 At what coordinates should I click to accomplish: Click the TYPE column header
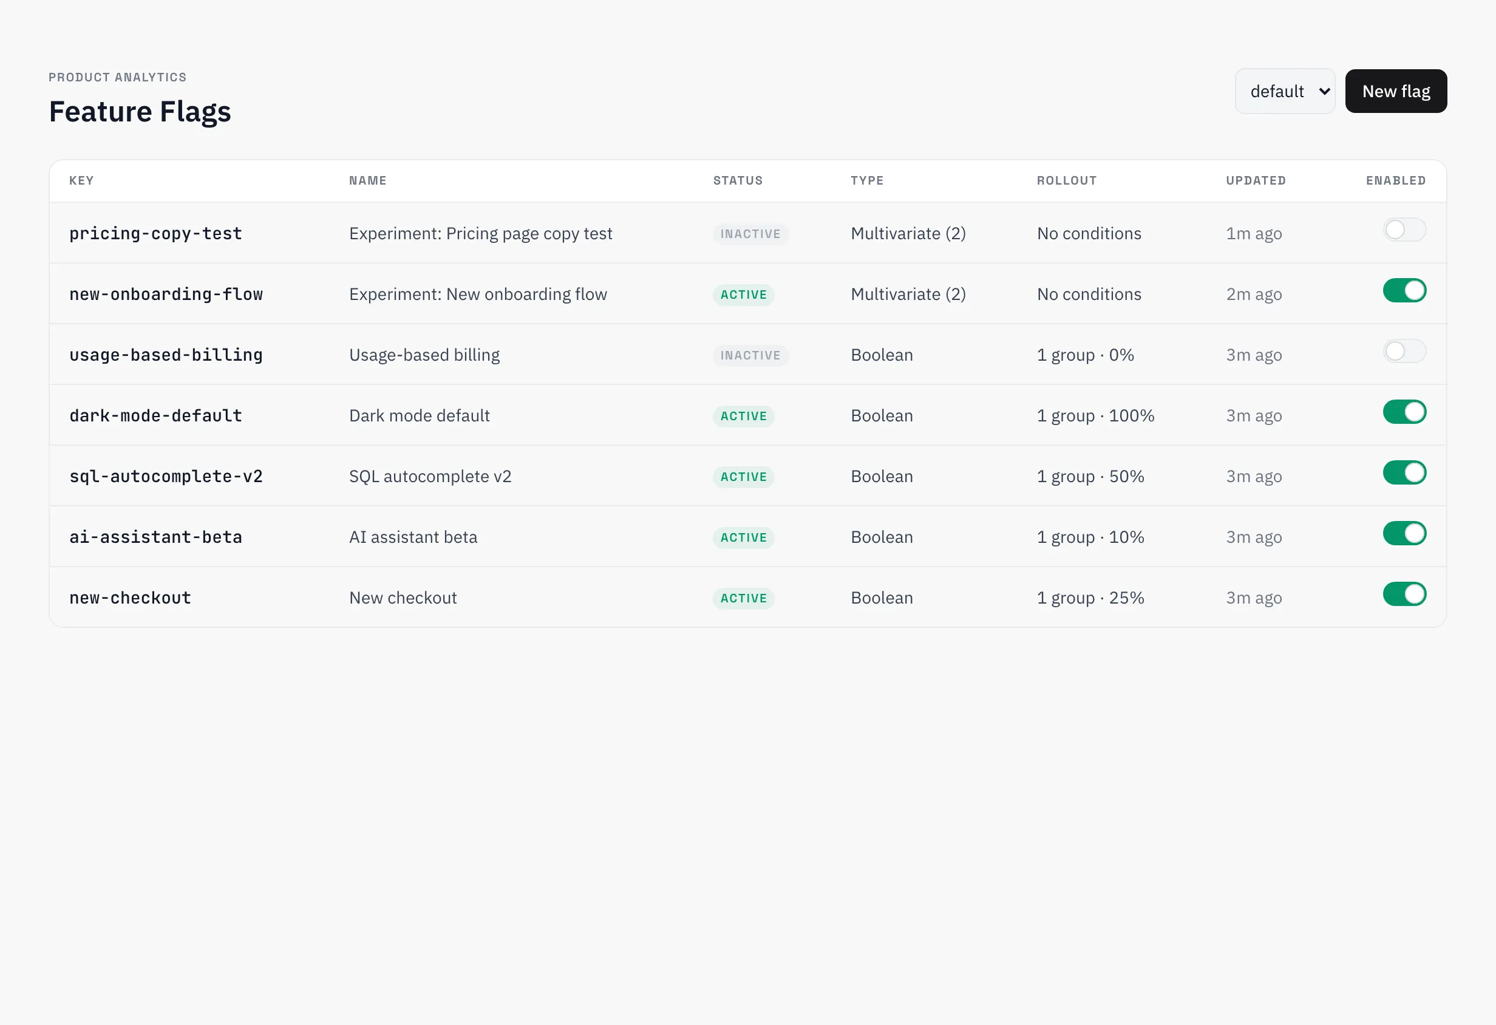tap(867, 181)
